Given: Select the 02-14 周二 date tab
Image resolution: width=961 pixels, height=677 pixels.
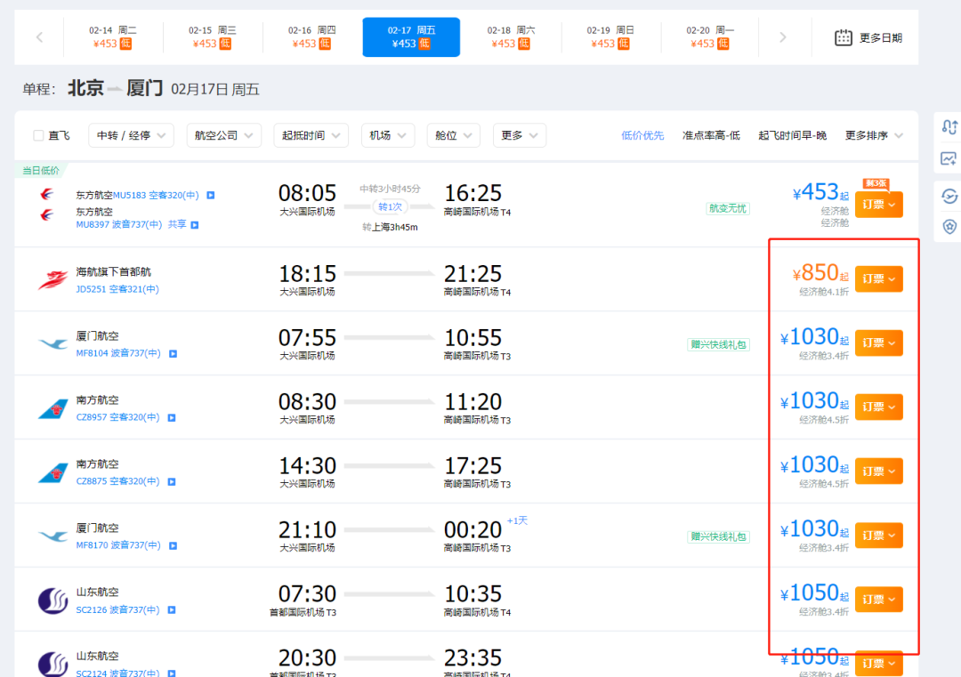Looking at the screenshot, I should pos(113,36).
